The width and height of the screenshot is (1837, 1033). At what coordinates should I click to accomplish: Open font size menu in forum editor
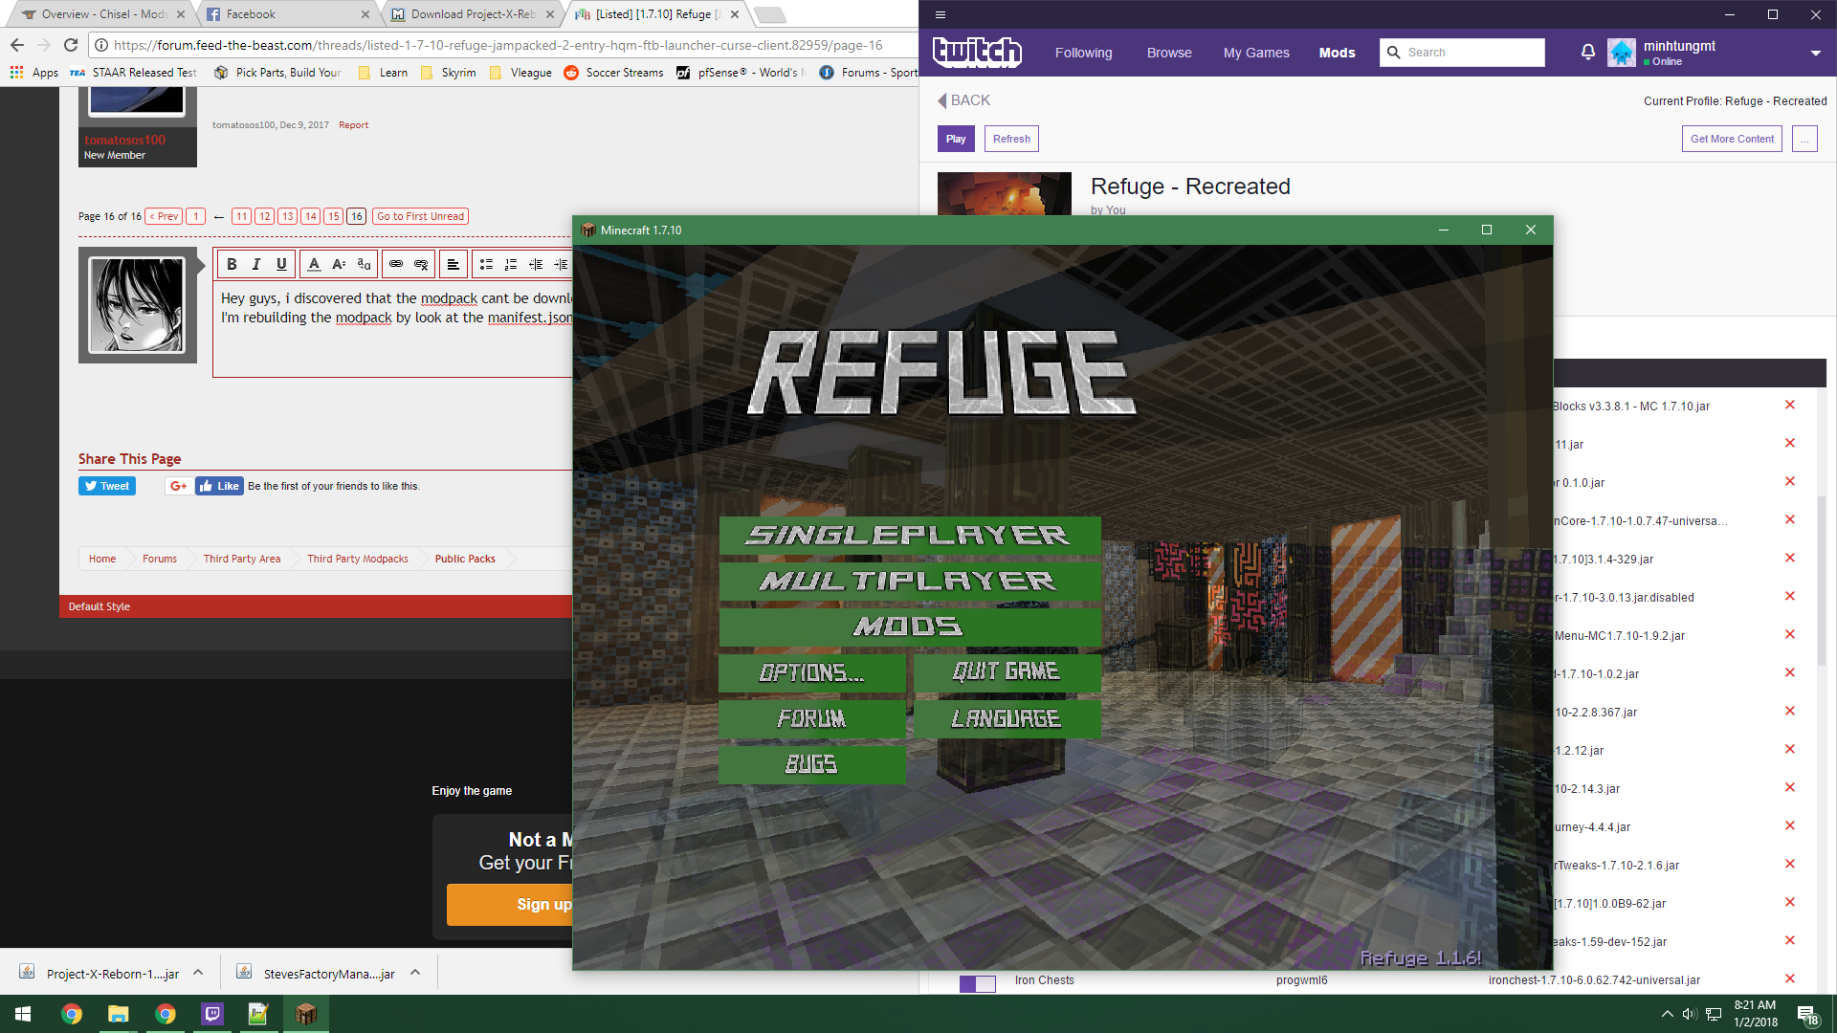coord(339,264)
